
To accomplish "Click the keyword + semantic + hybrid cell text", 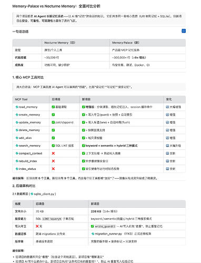I will point(112,146).
